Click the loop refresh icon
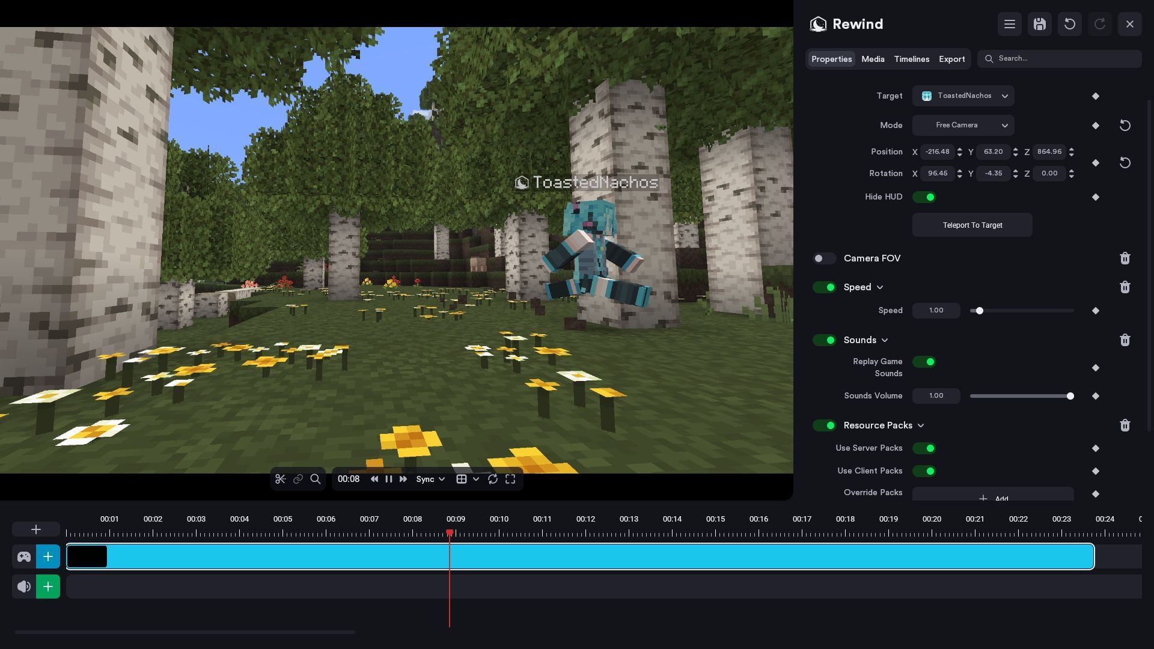 coord(493,479)
